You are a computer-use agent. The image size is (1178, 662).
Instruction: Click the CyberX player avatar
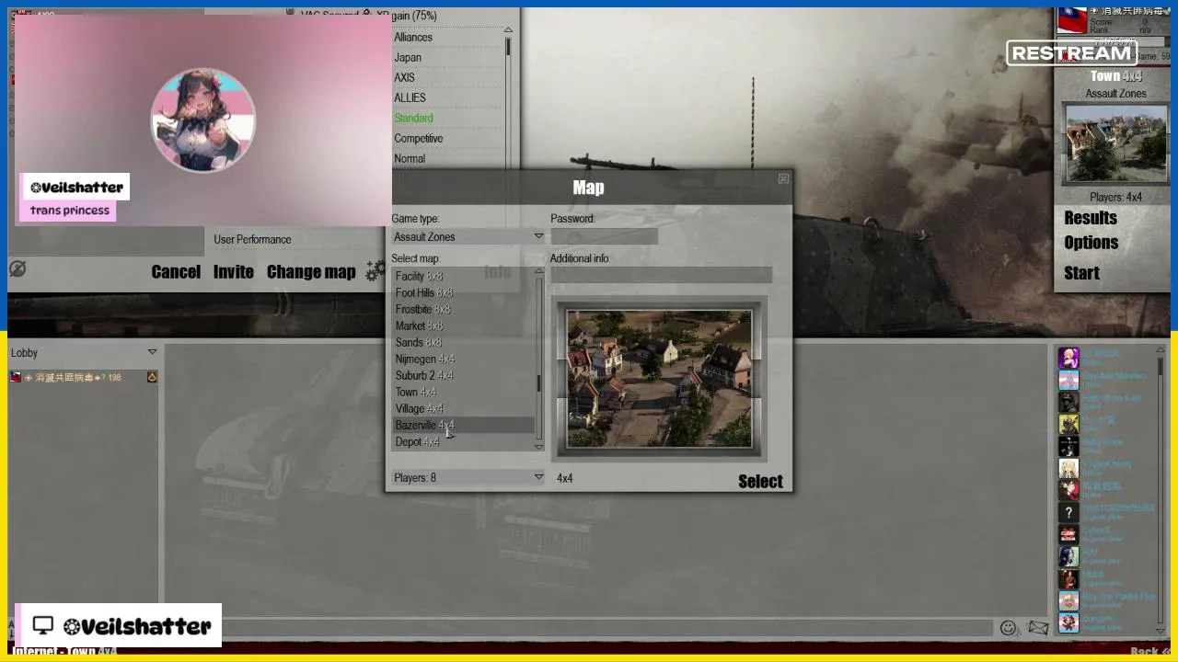pyautogui.click(x=1068, y=534)
